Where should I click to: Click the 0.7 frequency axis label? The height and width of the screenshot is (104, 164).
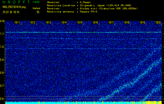tap(2, 86)
